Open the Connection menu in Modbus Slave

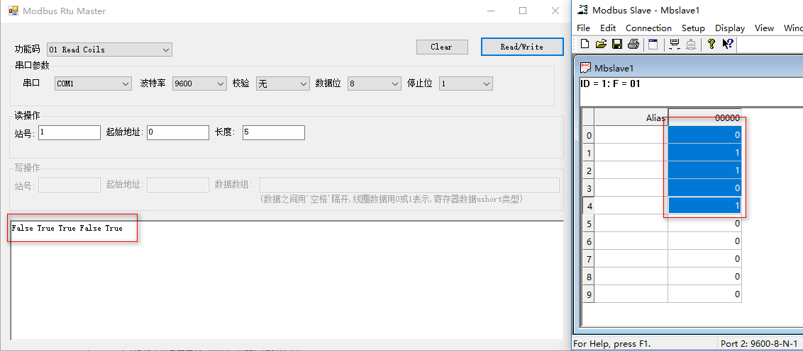click(x=648, y=28)
